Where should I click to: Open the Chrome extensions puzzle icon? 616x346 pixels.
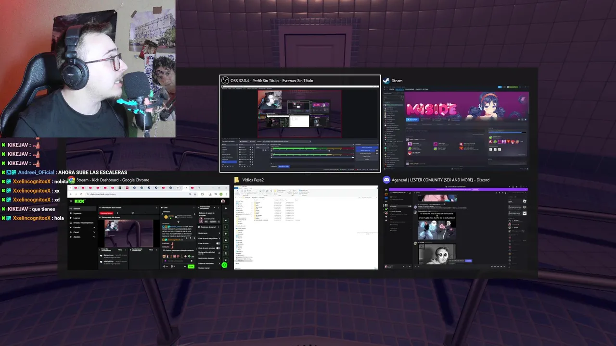[202, 194]
